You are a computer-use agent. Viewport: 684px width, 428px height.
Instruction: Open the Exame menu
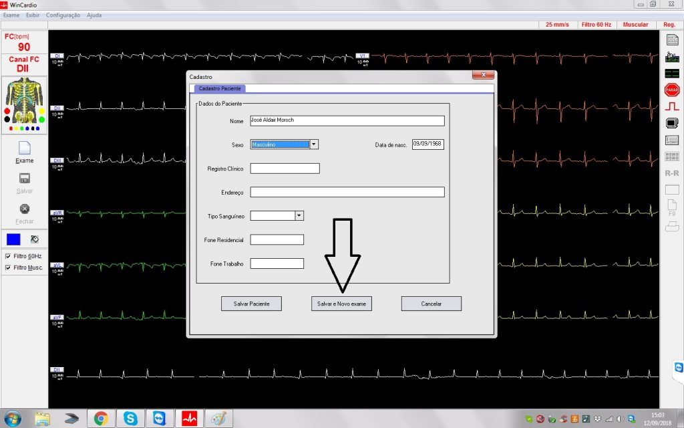click(11, 15)
